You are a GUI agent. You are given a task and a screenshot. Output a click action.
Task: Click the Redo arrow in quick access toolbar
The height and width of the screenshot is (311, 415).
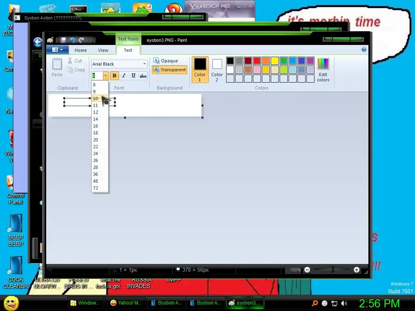click(81, 40)
